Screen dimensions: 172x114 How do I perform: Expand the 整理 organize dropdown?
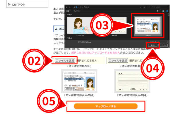tap(68, 11)
